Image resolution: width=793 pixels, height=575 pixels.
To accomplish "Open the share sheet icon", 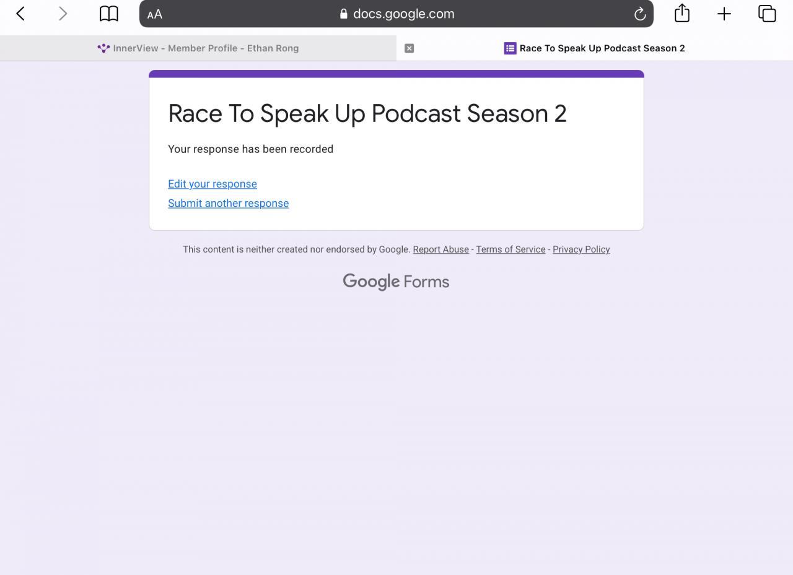I will click(682, 13).
